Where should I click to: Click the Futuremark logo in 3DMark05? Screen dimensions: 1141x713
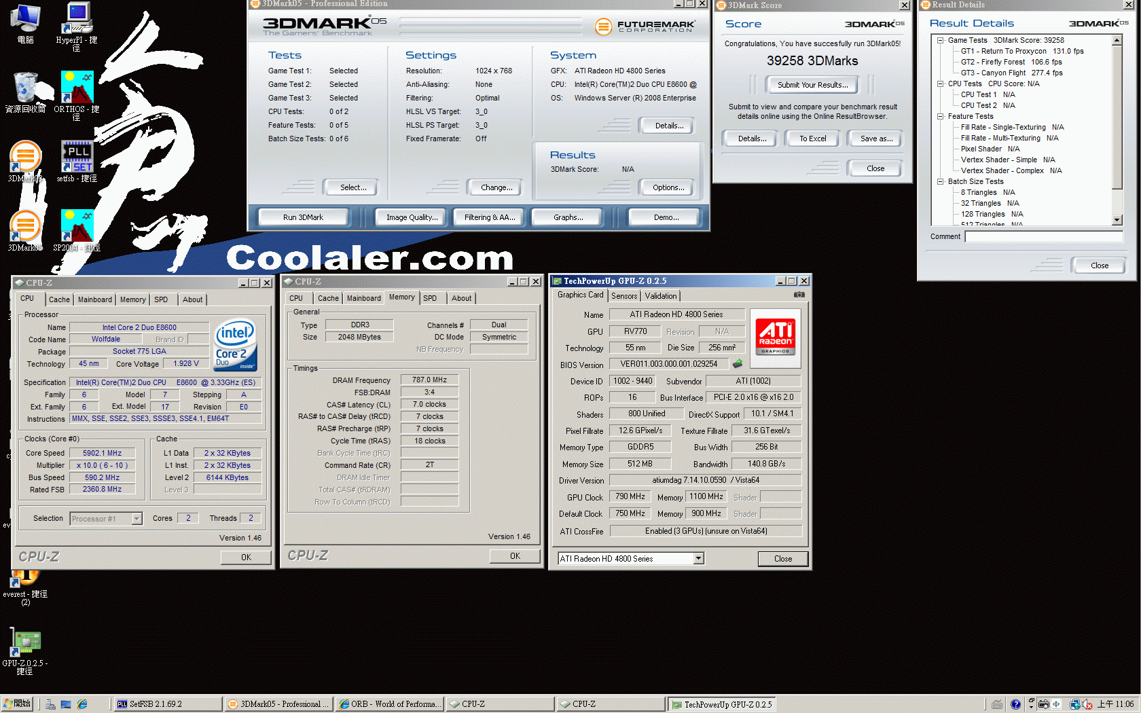coord(645,26)
